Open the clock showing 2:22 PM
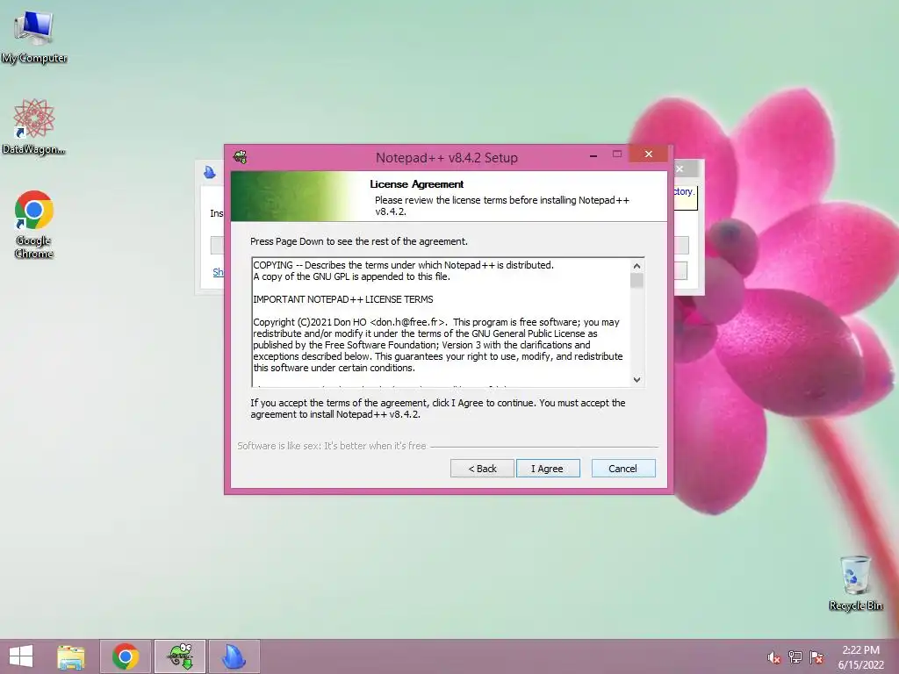This screenshot has height=674, width=899. [860, 657]
